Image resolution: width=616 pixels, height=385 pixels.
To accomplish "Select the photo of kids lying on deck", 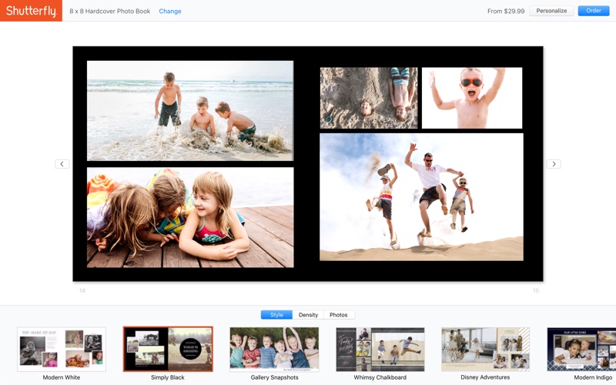I will click(x=190, y=217).
